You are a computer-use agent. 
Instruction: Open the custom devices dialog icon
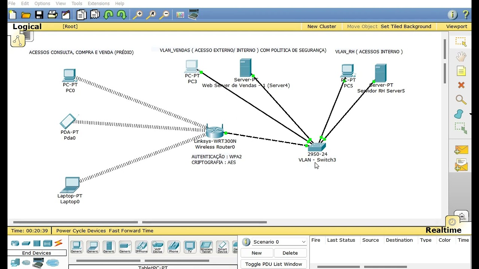[193, 15]
